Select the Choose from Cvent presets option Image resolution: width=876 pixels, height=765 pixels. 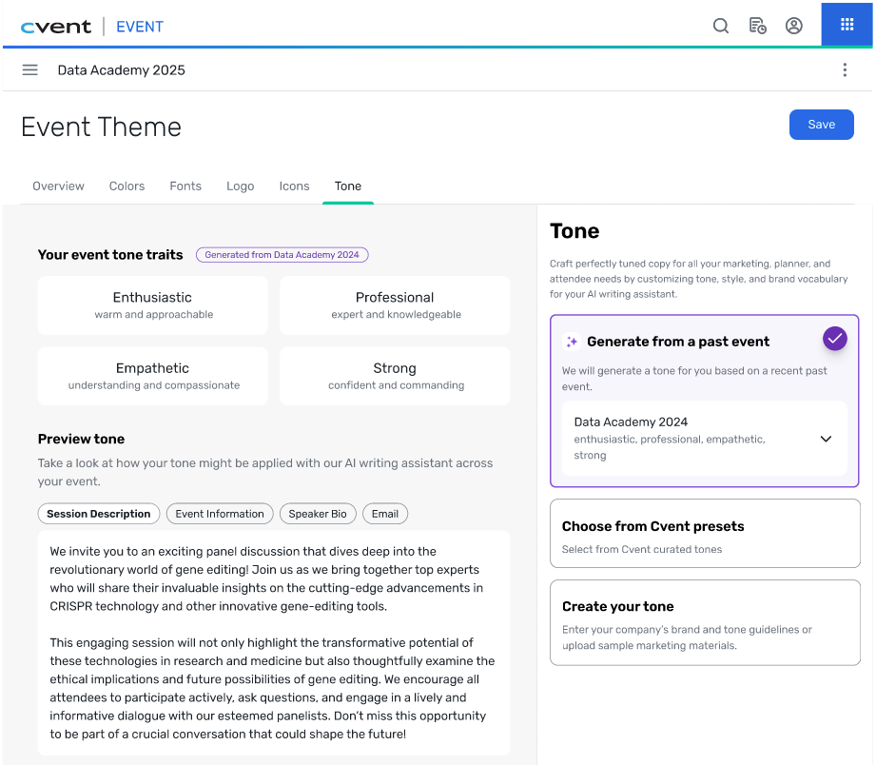tap(705, 534)
